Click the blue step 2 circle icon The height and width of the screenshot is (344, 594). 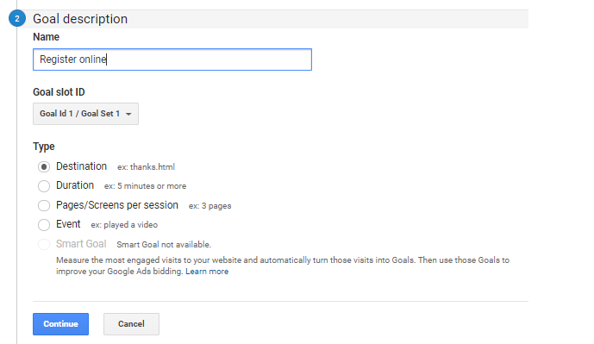point(17,19)
